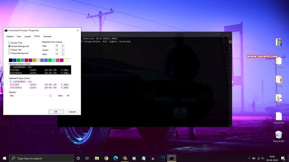
Task: Pick the gold color swatch
Action: coord(34,60)
